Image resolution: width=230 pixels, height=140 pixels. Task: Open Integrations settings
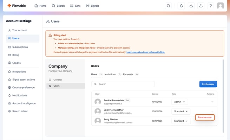pyautogui.click(x=22, y=72)
